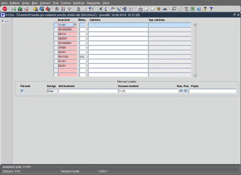Select row marker for record 26114
The height and width of the screenshot is (175, 241).
(x=56, y=34)
